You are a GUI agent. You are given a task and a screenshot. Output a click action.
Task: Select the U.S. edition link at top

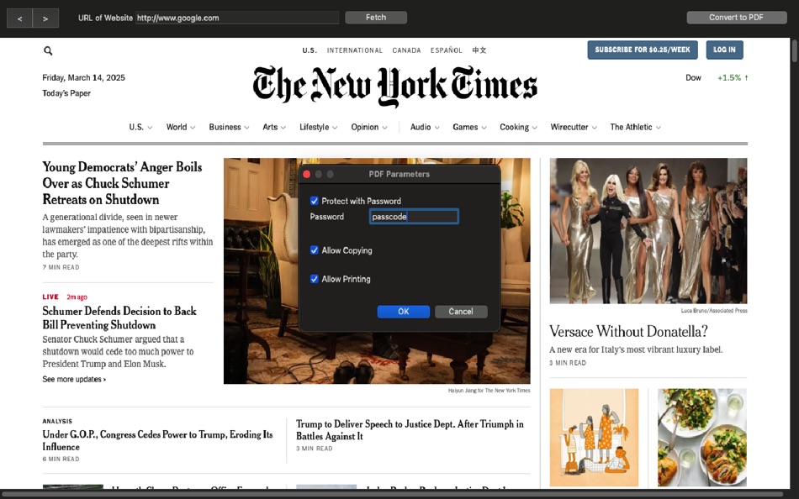tap(310, 50)
